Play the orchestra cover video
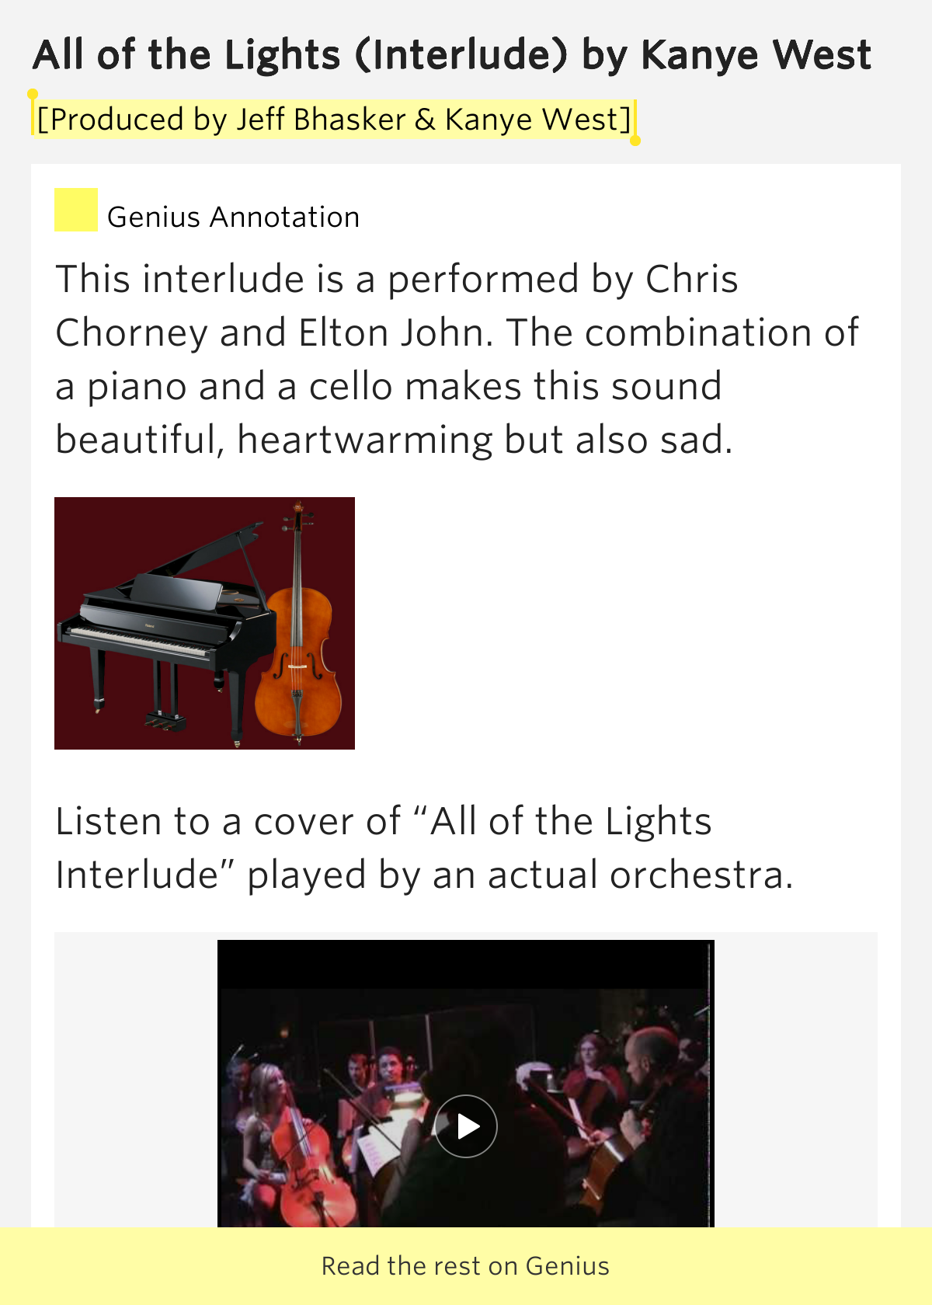Screen dimensions: 932x1305 point(466,1126)
